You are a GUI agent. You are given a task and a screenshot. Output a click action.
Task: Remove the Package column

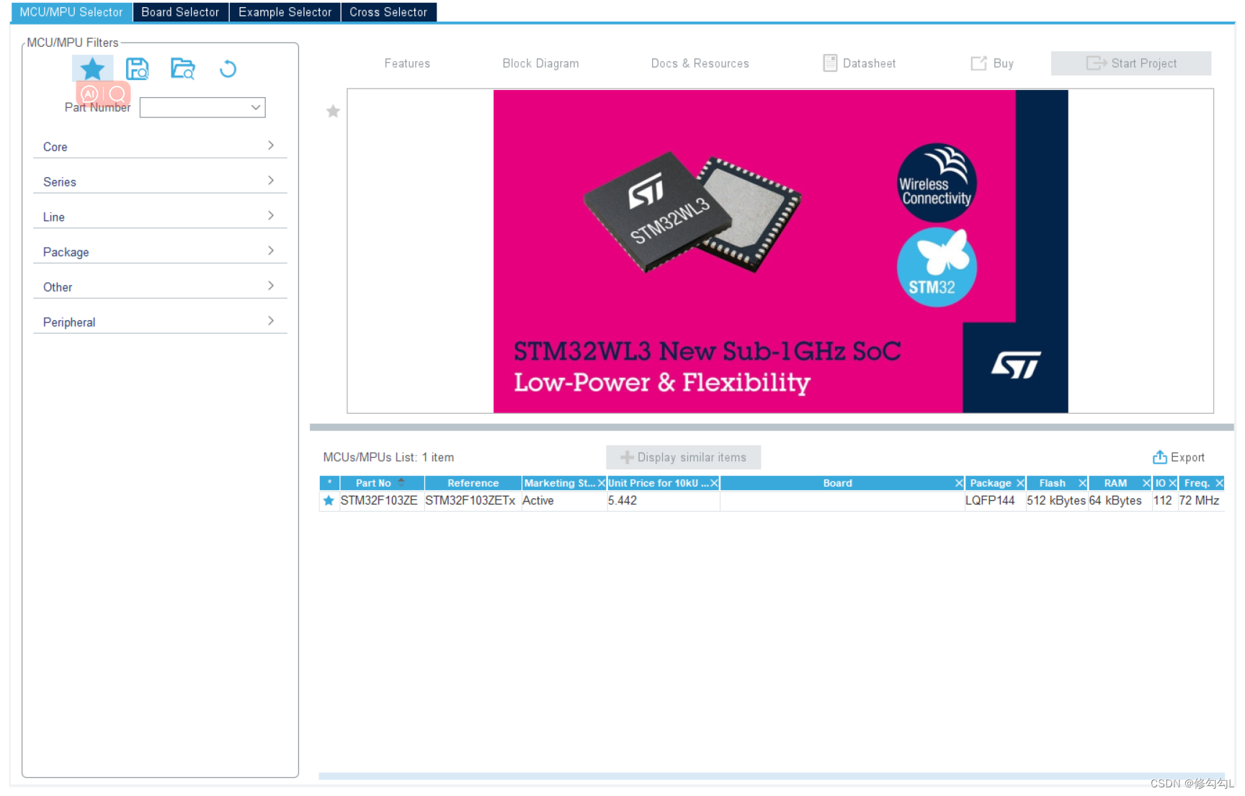point(1020,483)
